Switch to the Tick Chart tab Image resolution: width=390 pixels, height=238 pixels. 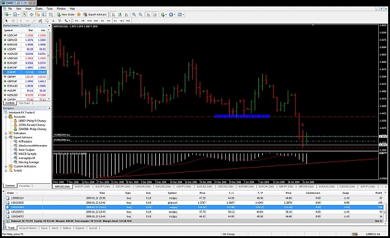(24, 103)
